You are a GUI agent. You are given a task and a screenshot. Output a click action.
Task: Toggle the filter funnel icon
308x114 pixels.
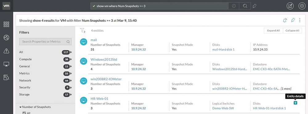coord(83,31)
